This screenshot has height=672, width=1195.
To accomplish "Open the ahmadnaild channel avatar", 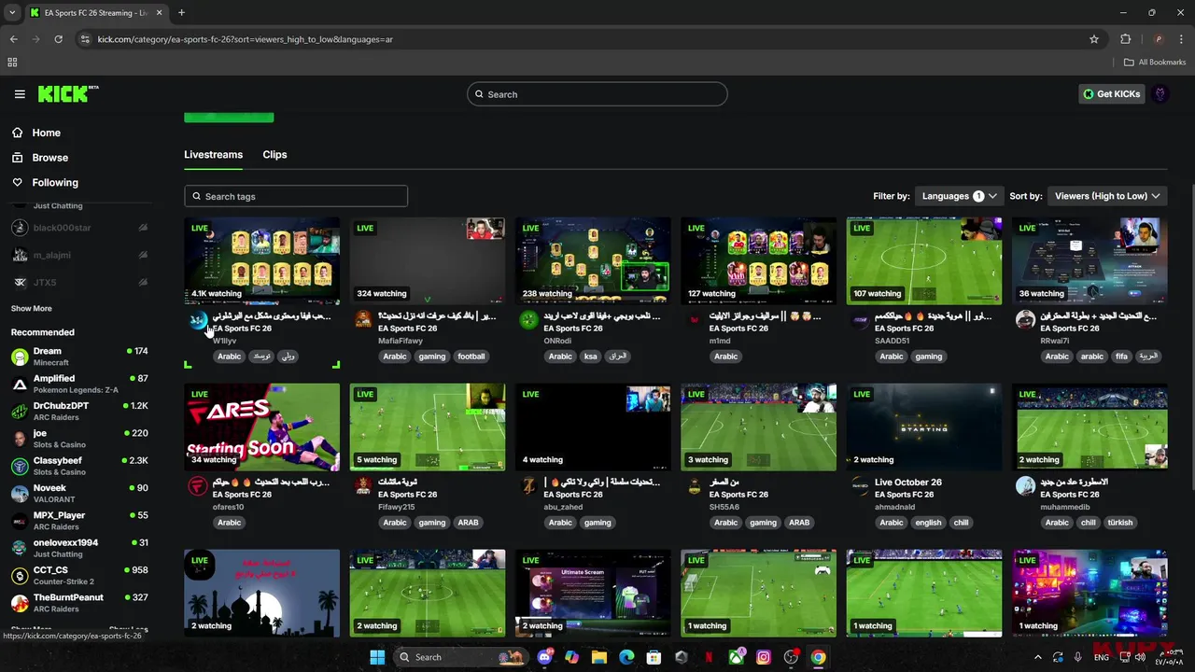I will tap(860, 486).
